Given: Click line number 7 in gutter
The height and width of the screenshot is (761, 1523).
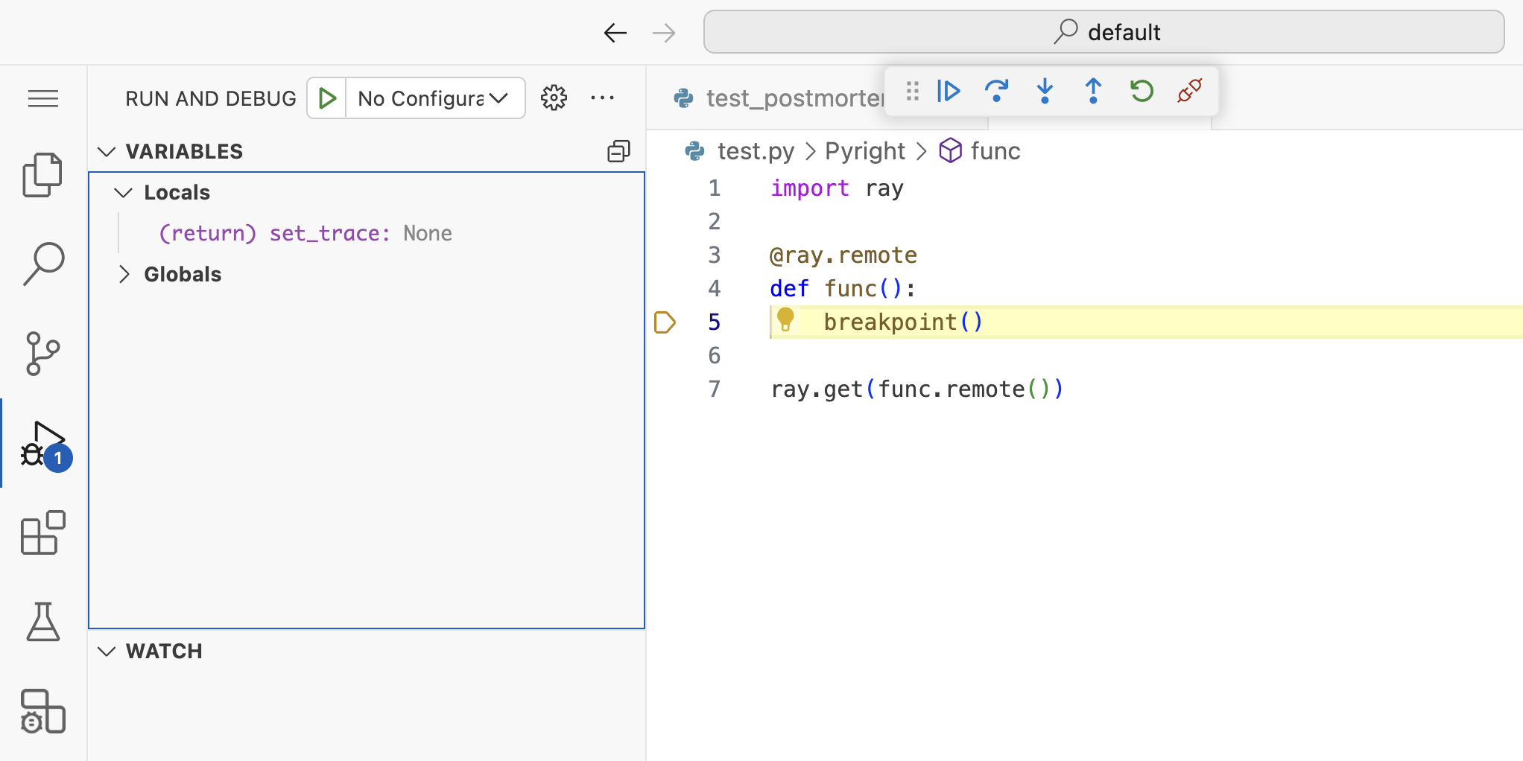Looking at the screenshot, I should point(714,389).
